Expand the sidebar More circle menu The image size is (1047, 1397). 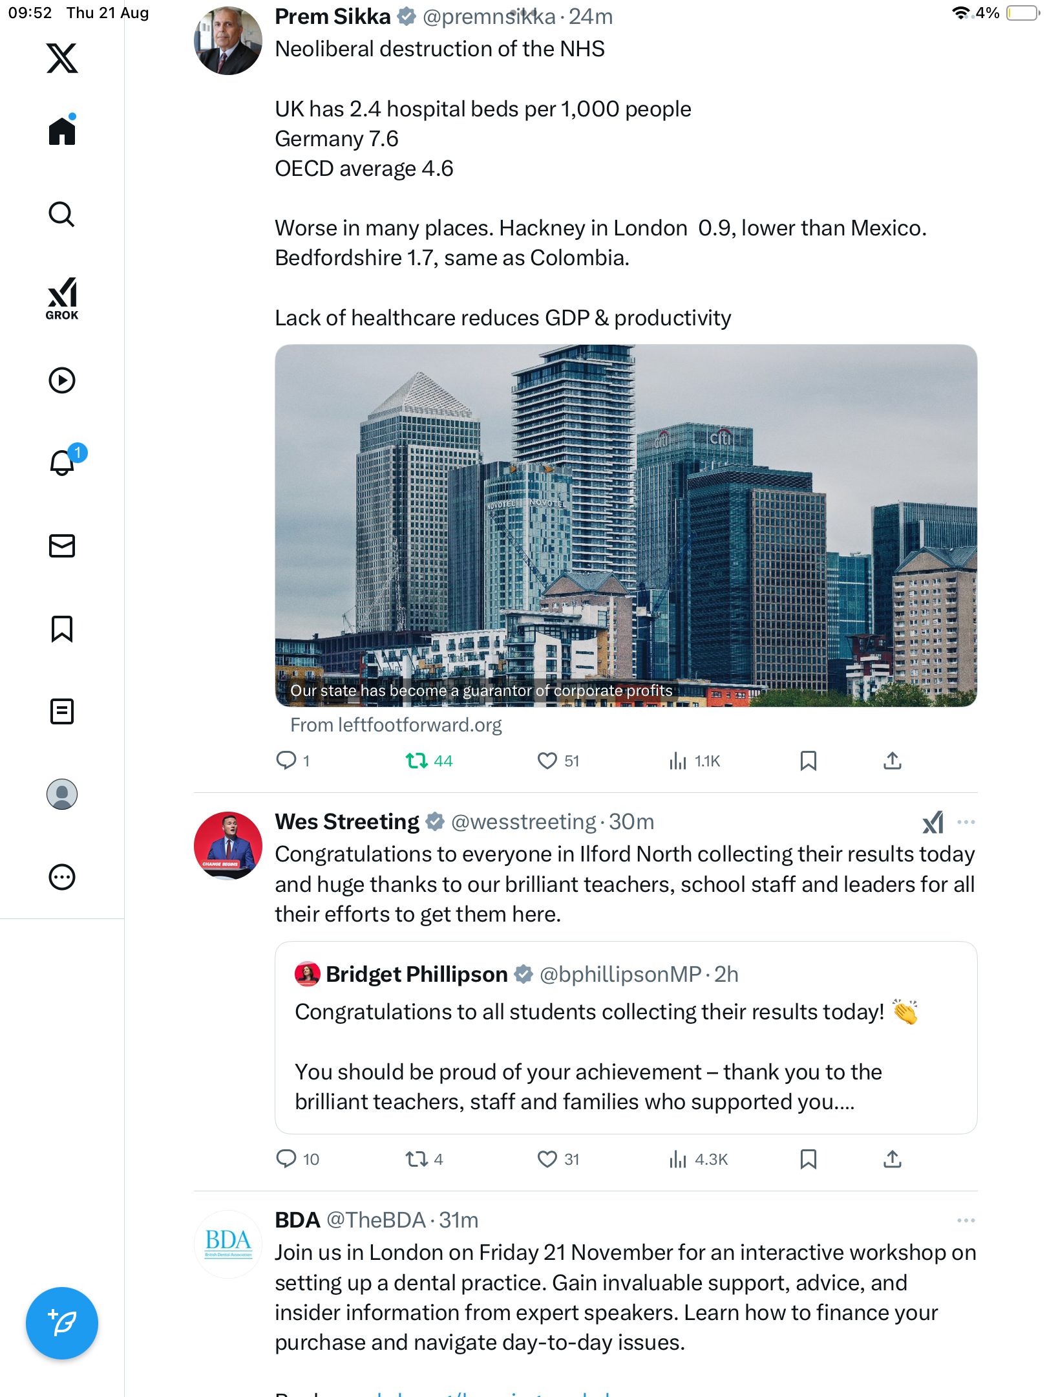tap(62, 877)
